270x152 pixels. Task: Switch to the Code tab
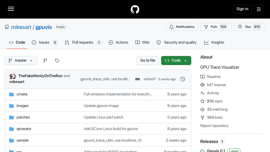click(17, 43)
